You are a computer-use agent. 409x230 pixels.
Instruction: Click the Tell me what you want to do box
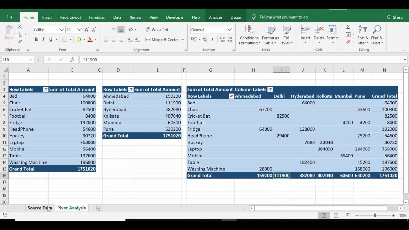click(x=283, y=17)
